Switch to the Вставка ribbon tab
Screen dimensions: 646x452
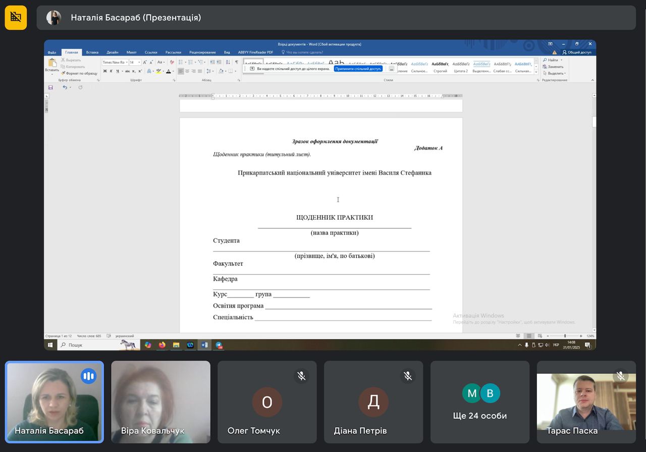92,52
